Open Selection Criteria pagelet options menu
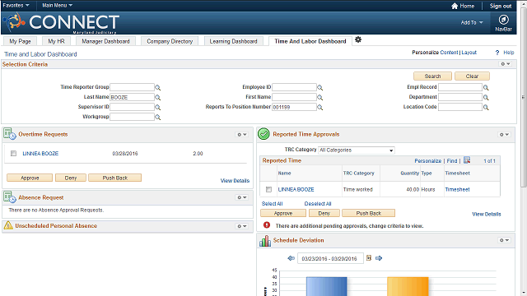This screenshot has height=296, width=527. click(x=506, y=64)
